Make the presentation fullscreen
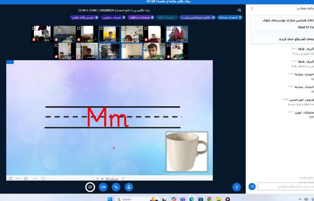 click(x=10, y=178)
